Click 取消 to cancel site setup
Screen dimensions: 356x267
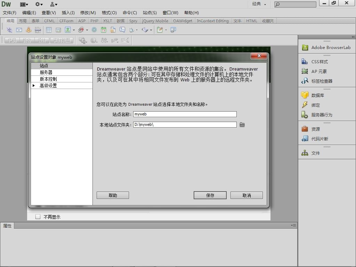[x=246, y=195]
